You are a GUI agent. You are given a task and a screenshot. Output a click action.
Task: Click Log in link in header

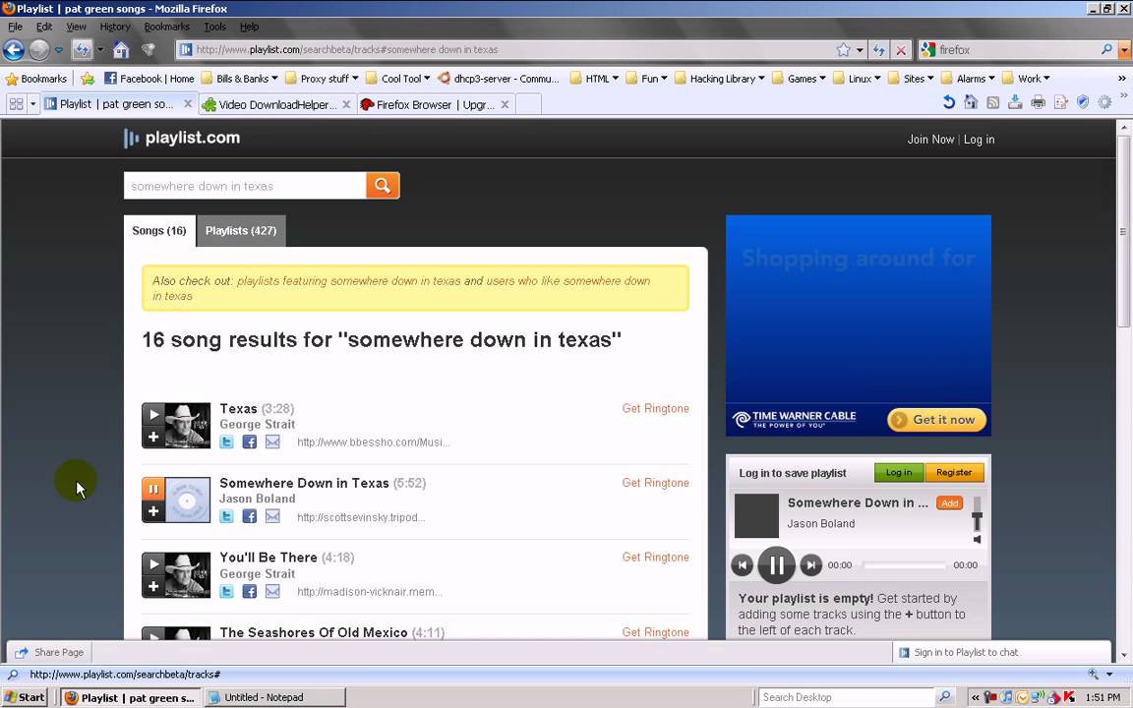coord(980,140)
